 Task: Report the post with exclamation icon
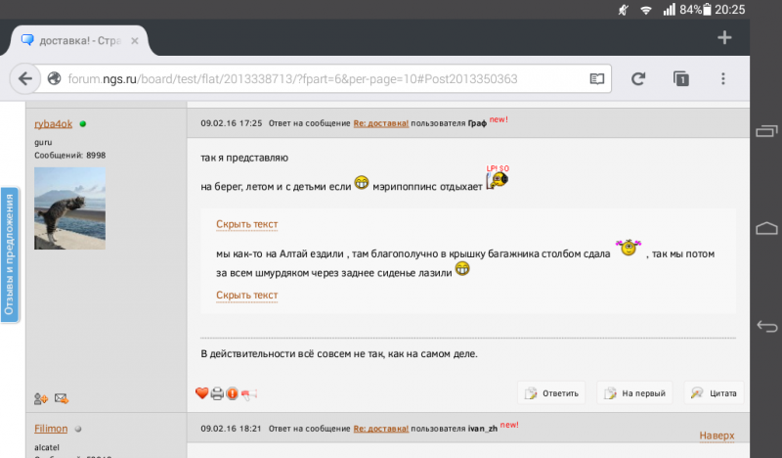coord(233,393)
